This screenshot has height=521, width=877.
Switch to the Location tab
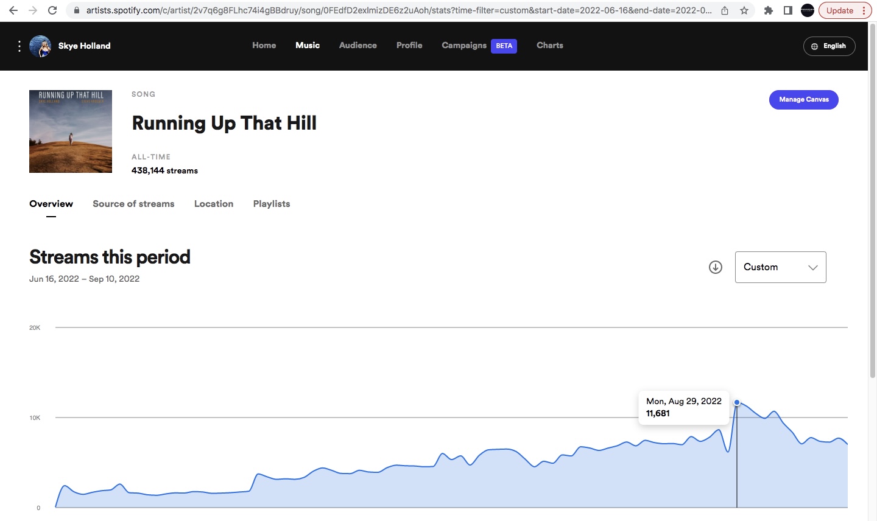(214, 204)
